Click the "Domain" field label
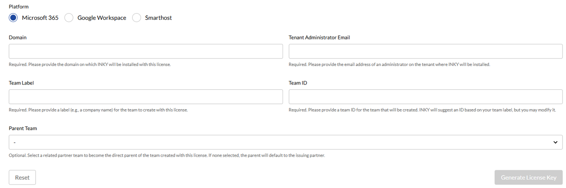The image size is (566, 188). coord(18,38)
